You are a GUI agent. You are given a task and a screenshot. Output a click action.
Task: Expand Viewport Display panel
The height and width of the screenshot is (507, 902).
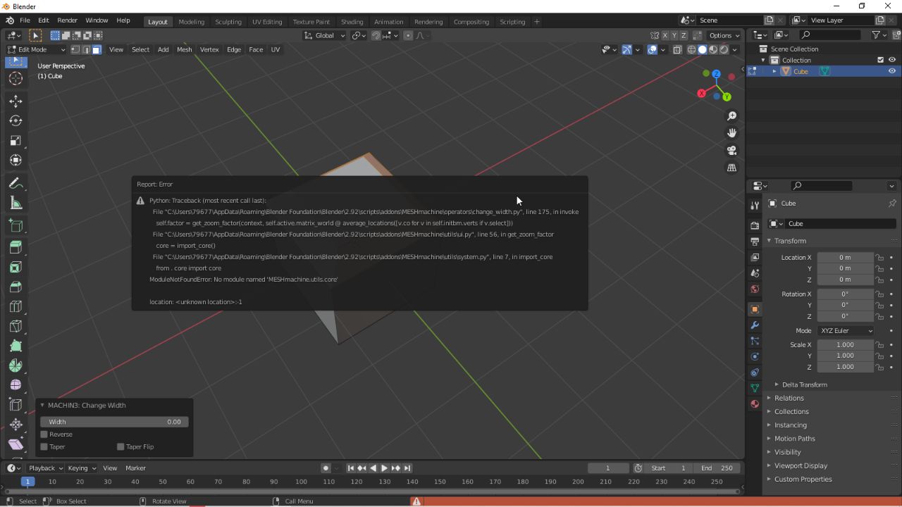[x=801, y=465]
